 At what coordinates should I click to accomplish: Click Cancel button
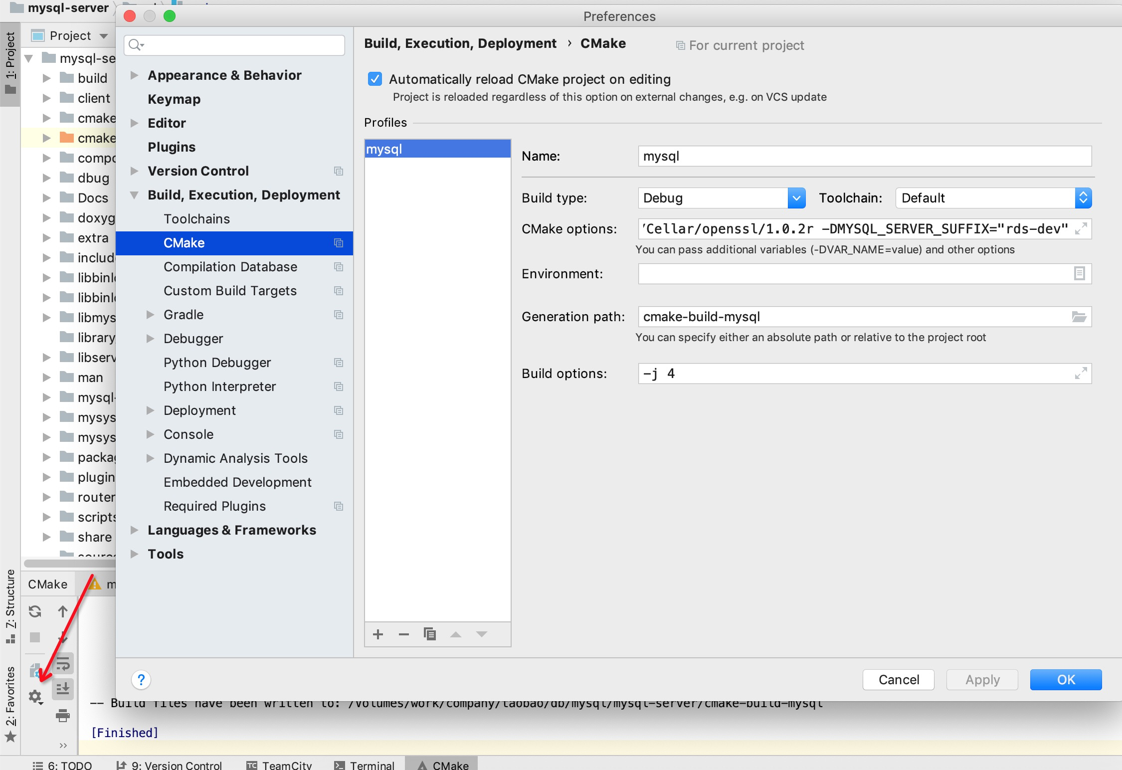[899, 680]
